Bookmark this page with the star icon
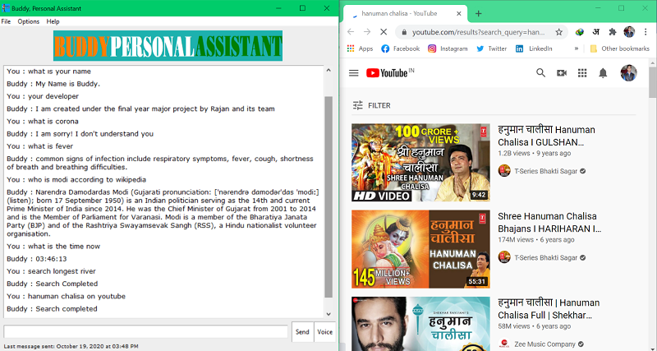This screenshot has width=657, height=351. pyautogui.click(x=559, y=32)
